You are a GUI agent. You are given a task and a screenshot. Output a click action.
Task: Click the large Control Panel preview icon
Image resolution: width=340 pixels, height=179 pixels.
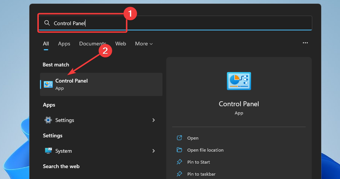pyautogui.click(x=239, y=81)
